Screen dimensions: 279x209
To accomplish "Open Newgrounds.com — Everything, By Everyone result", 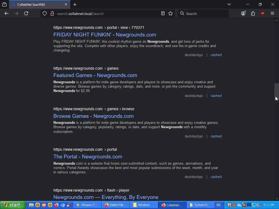I will pyautogui.click(x=106, y=197).
